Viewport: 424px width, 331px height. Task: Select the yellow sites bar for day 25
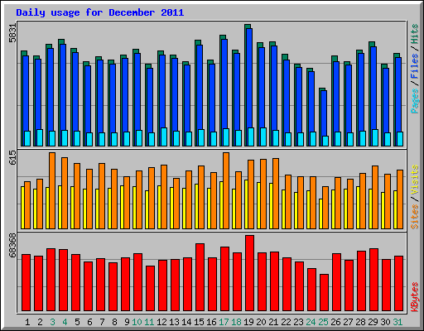coord(320,213)
